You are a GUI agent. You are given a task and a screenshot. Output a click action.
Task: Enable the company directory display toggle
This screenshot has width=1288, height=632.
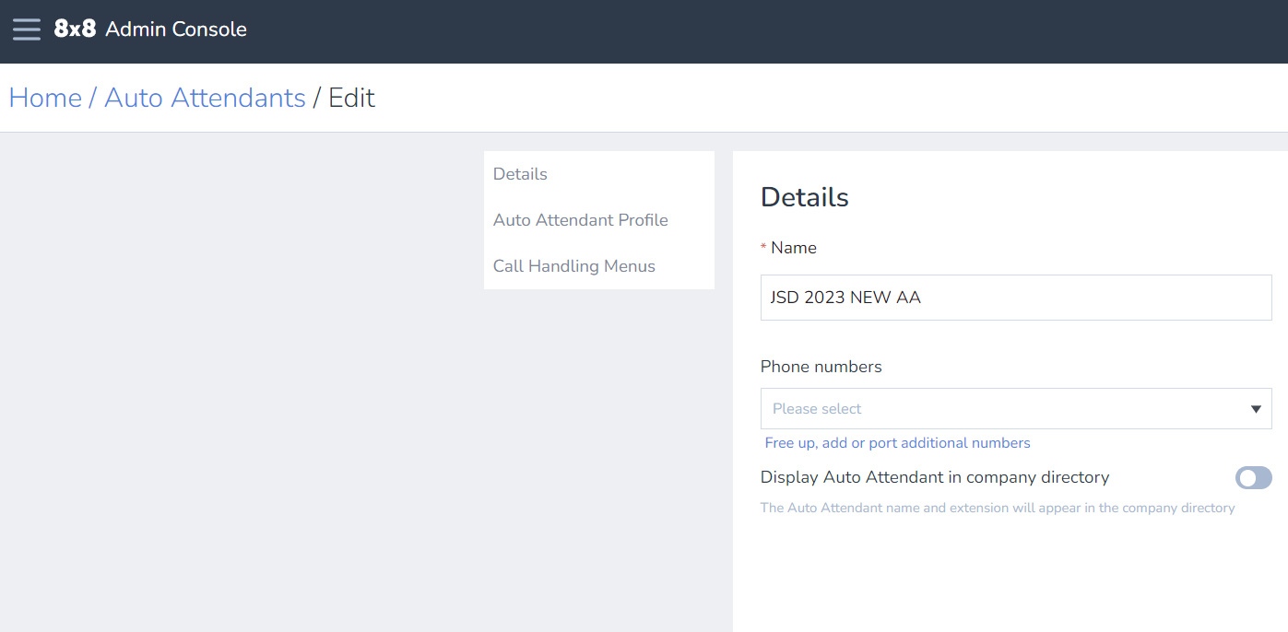(1253, 477)
